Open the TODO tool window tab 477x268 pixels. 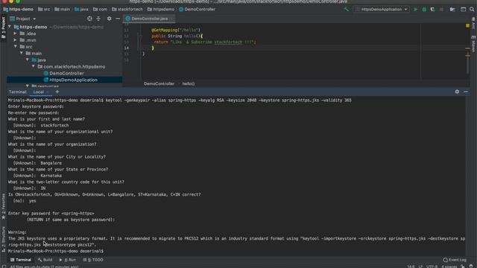click(93, 260)
